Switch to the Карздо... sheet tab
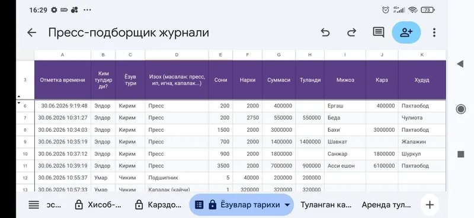Image resolution: width=474 pixels, height=218 pixels. pyautogui.click(x=158, y=205)
